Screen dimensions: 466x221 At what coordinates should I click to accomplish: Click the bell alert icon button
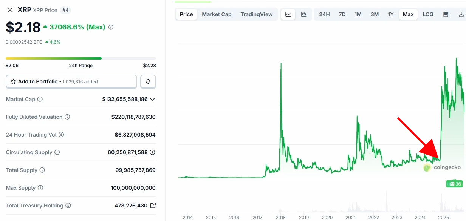click(x=148, y=81)
